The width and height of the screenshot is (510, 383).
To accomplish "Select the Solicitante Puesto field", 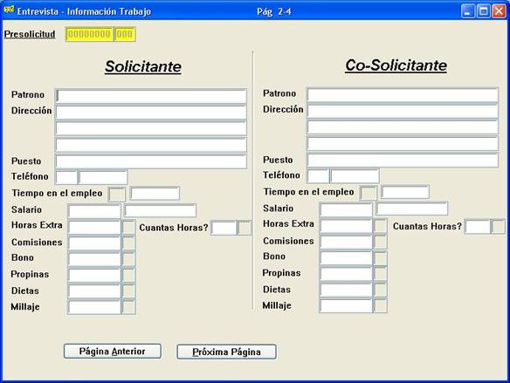I will click(151, 161).
